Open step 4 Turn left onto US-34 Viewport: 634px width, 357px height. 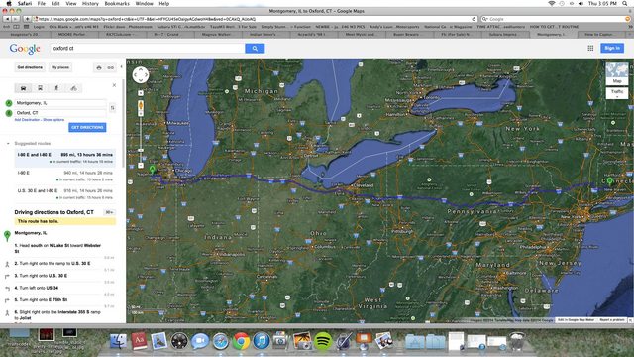click(x=37, y=288)
